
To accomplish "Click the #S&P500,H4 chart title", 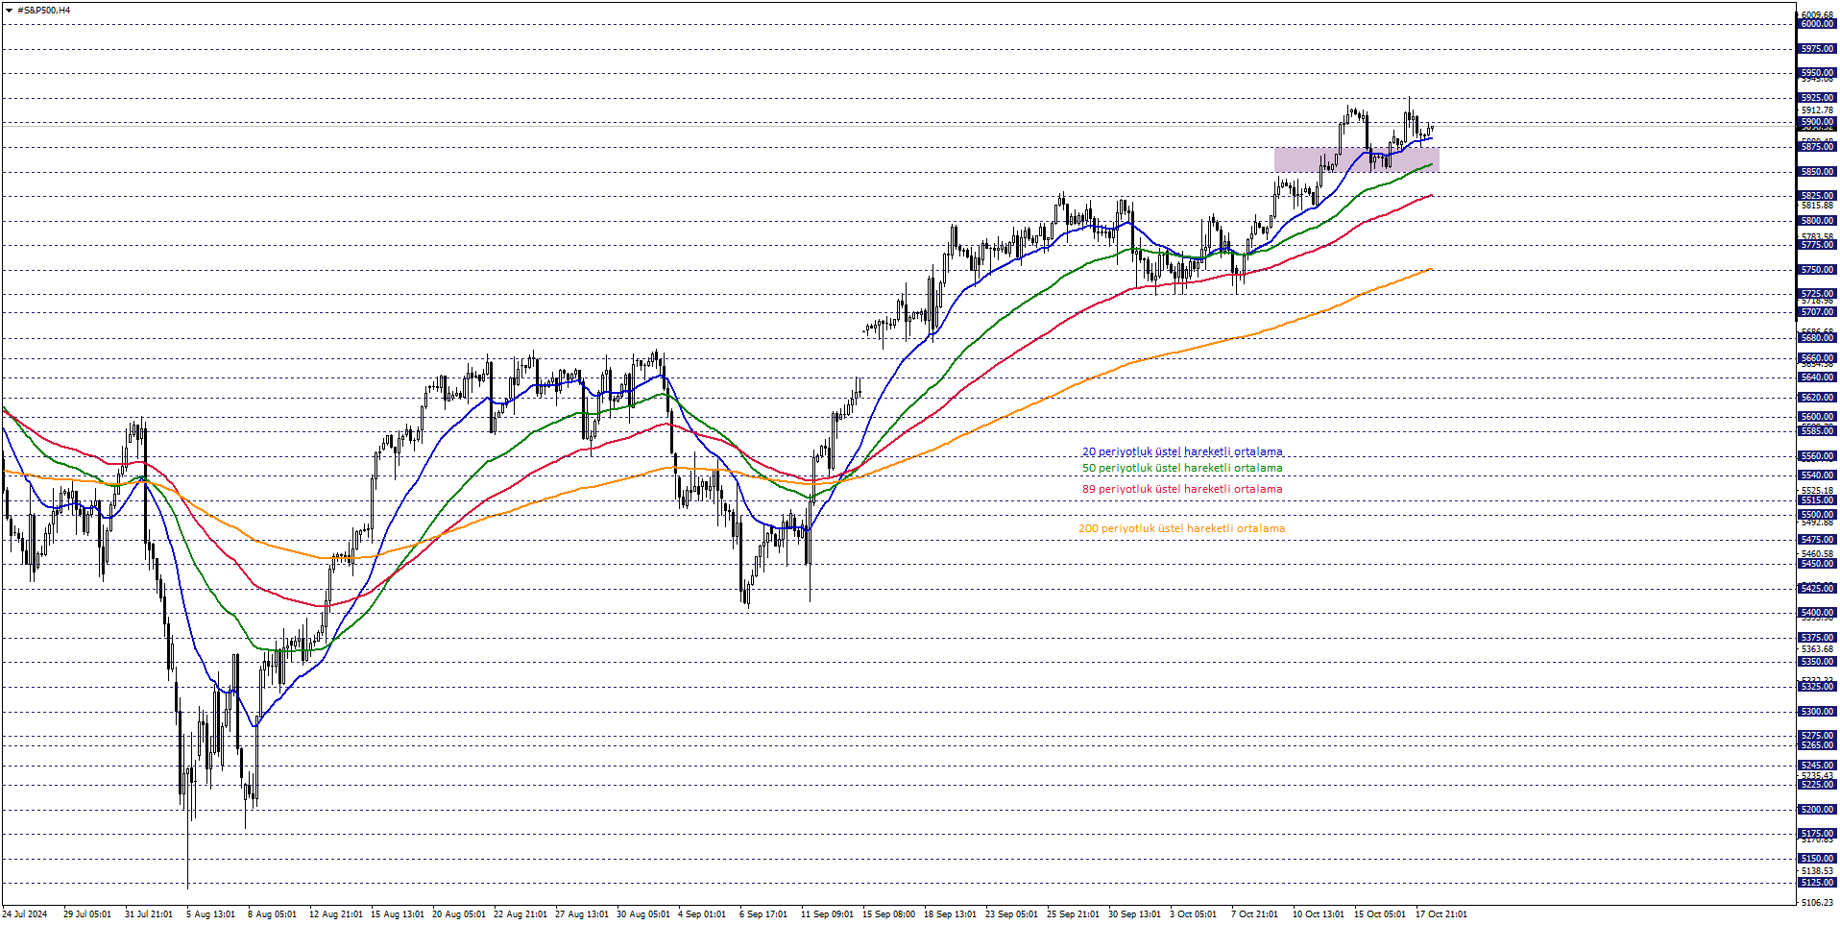I will tap(44, 11).
